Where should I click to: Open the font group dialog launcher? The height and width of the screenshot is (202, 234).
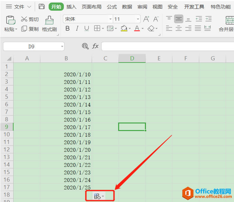159,35
